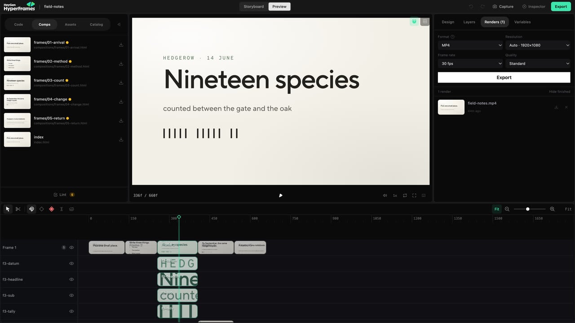The width and height of the screenshot is (575, 323).
Task: Download frames/03-count composition
Action: click(x=121, y=83)
